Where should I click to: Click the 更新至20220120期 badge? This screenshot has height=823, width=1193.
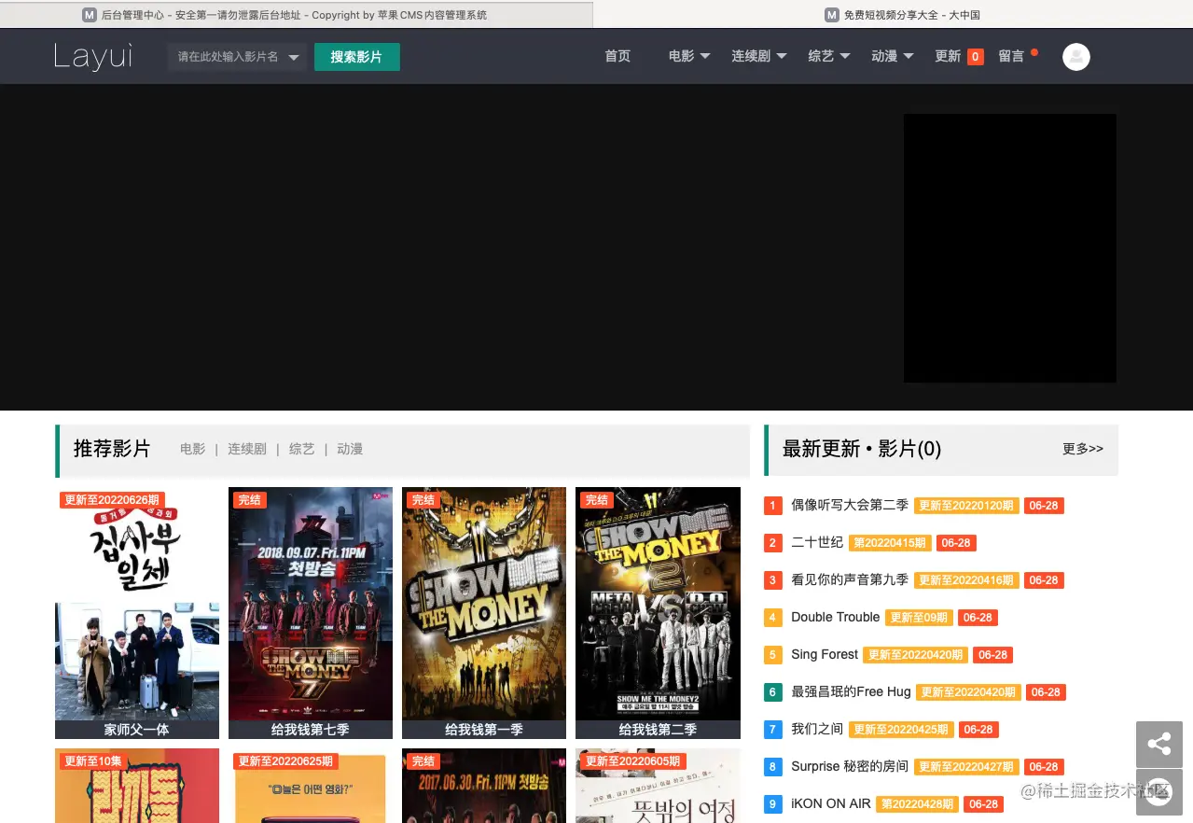coord(966,506)
